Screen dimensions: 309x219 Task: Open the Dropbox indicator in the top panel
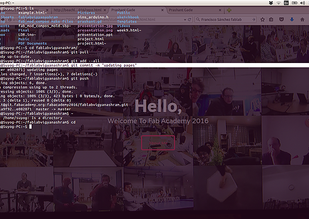[x=271, y=3]
